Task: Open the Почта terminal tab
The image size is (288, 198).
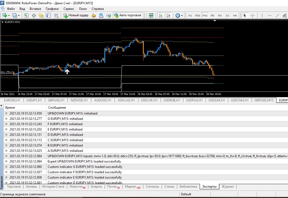Action: coord(113,187)
